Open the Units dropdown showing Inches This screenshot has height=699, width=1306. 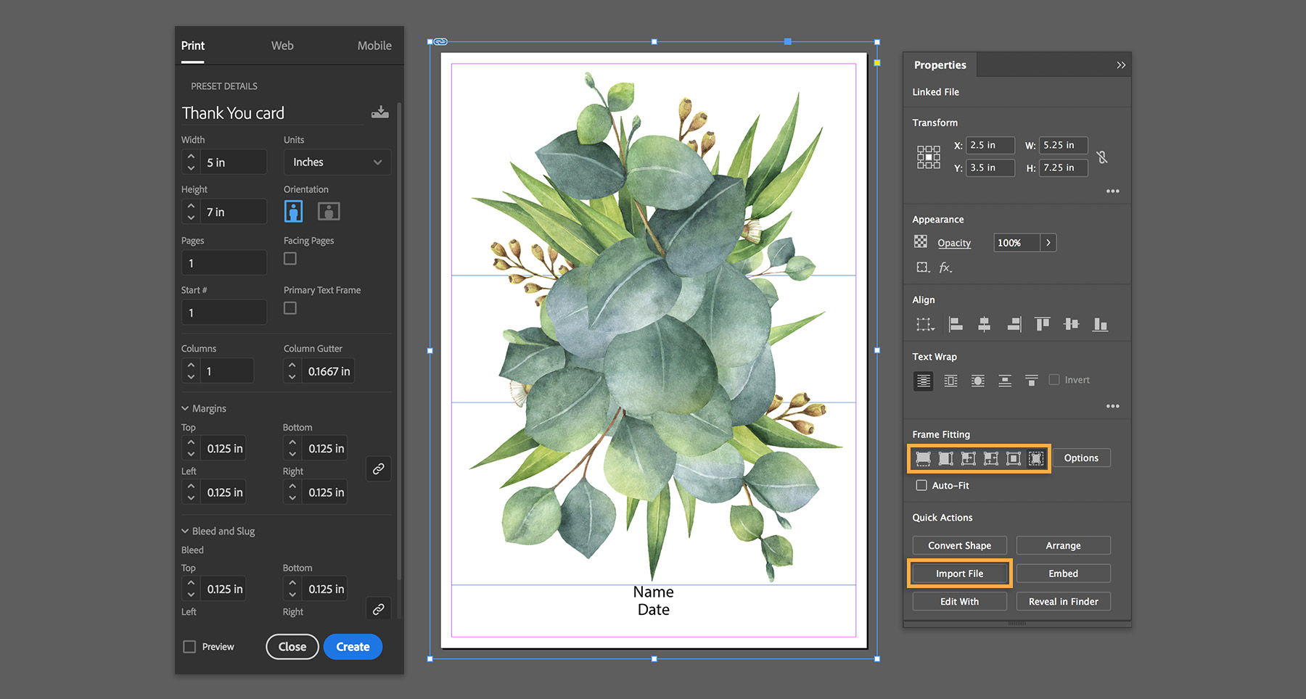click(x=337, y=162)
